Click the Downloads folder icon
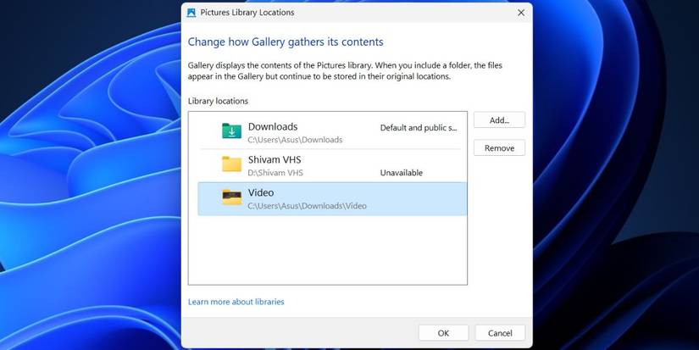This screenshot has height=350, width=699. pyautogui.click(x=231, y=131)
